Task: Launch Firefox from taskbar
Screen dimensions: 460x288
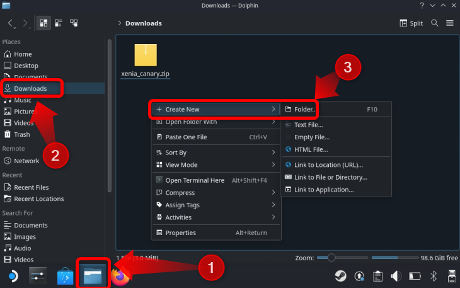Action: (x=120, y=276)
